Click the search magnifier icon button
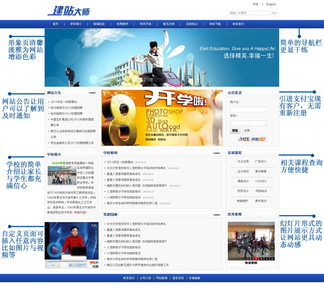 point(274,13)
